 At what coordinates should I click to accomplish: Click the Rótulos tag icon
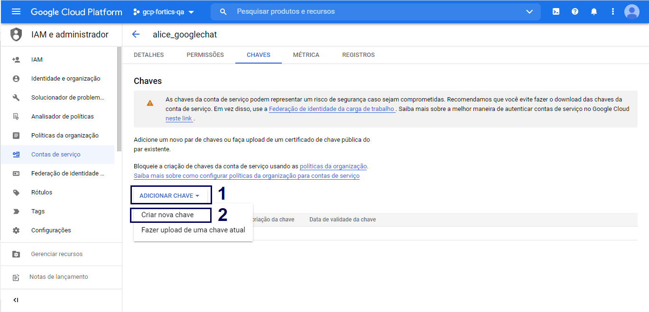(x=16, y=193)
